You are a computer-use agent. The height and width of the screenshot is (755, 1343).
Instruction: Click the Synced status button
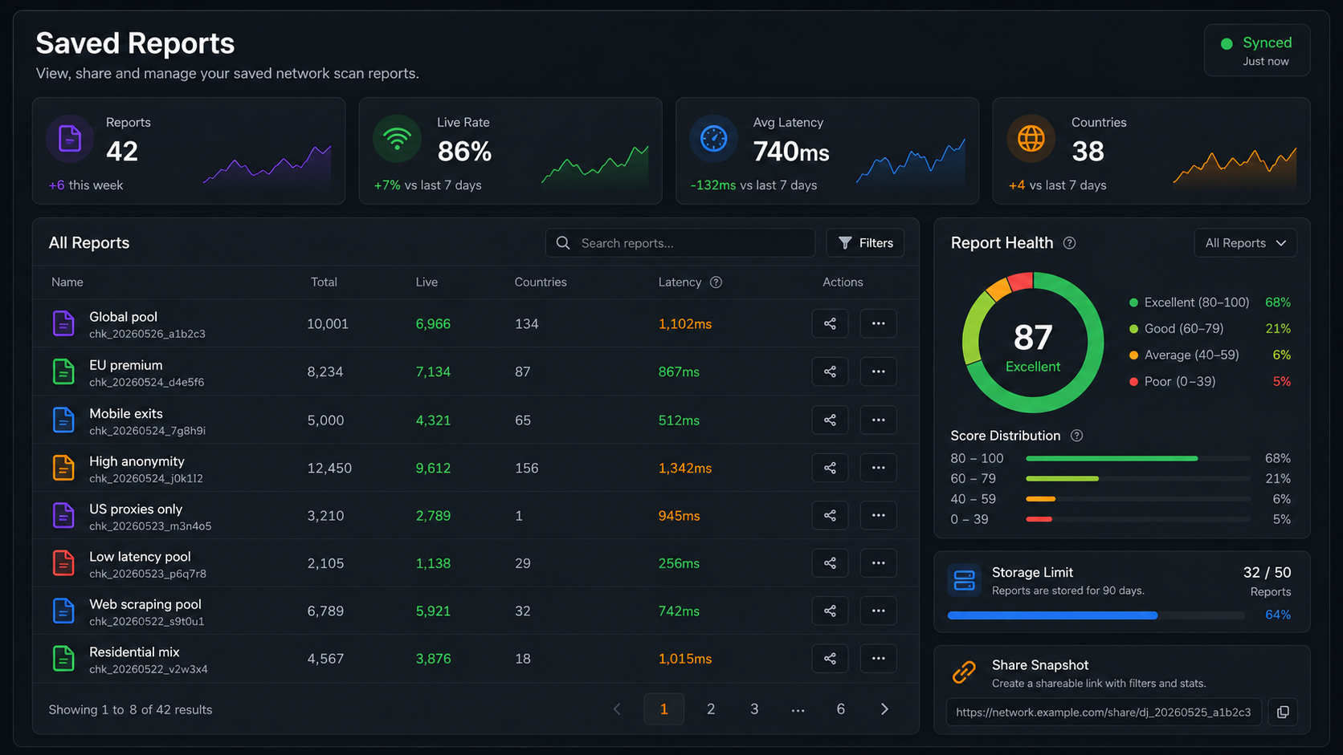click(1256, 51)
